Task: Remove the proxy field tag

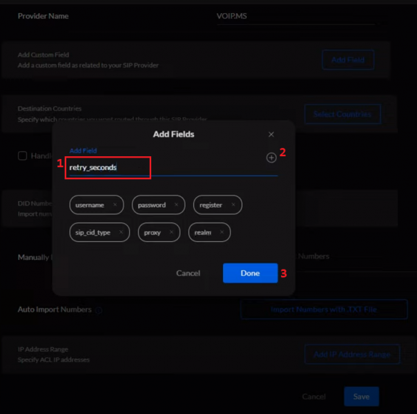Action: click(x=171, y=232)
